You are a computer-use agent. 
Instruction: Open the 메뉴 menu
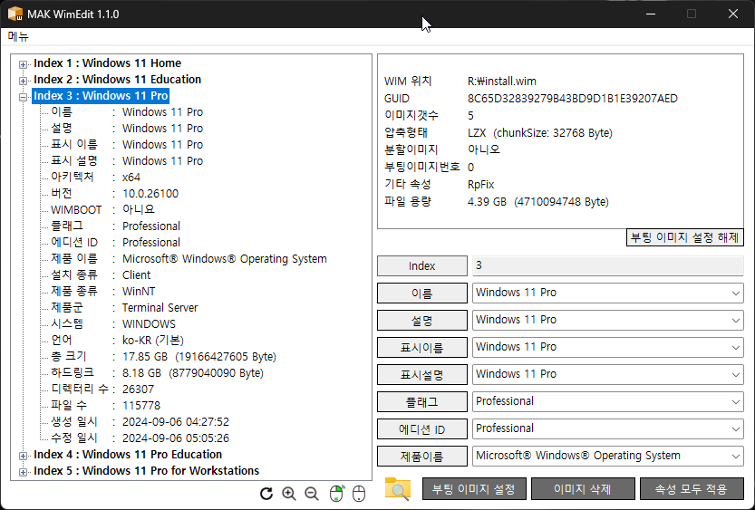pos(18,36)
